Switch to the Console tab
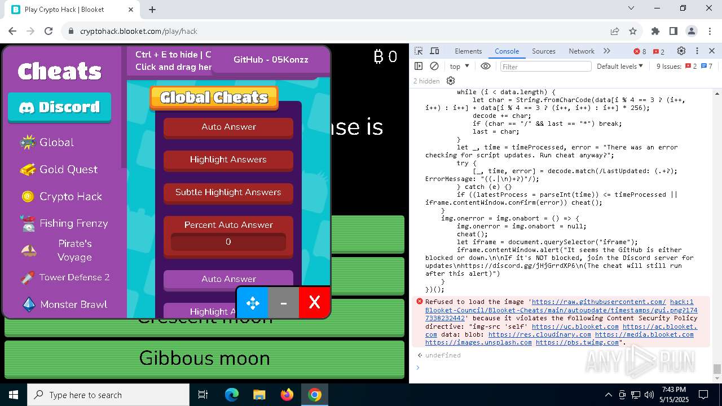Viewport: 722px width, 406px height. click(x=507, y=51)
